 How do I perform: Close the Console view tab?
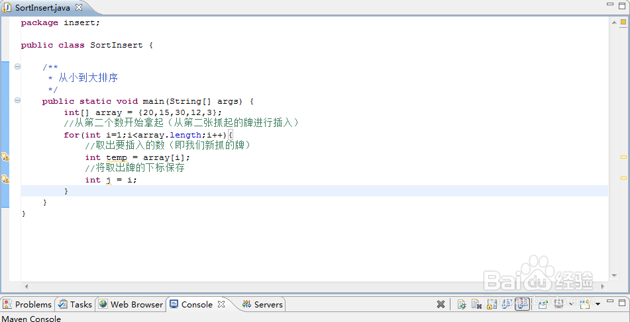[x=221, y=304]
